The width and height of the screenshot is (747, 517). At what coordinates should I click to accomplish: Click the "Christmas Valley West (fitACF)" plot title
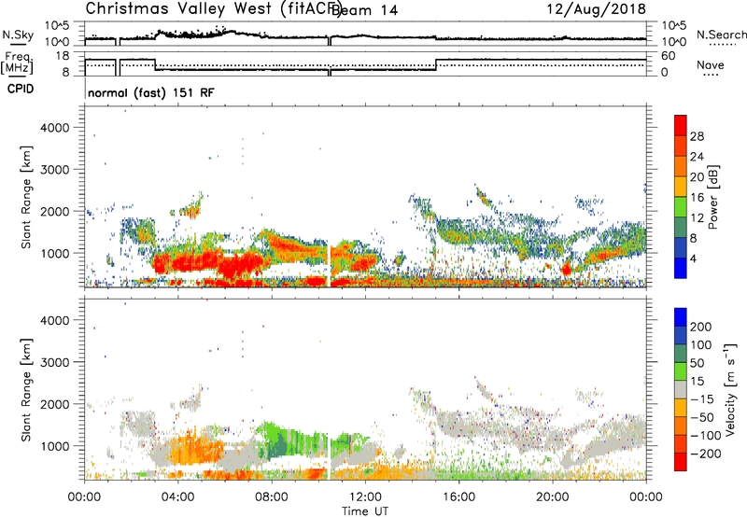(x=214, y=8)
